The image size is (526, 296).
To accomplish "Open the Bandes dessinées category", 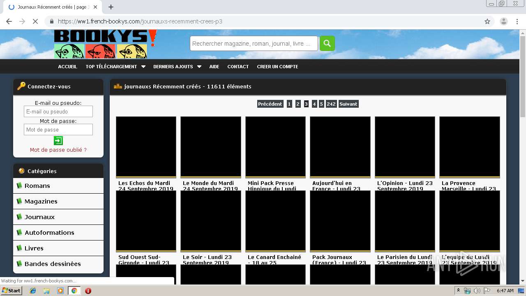I will pos(53,264).
